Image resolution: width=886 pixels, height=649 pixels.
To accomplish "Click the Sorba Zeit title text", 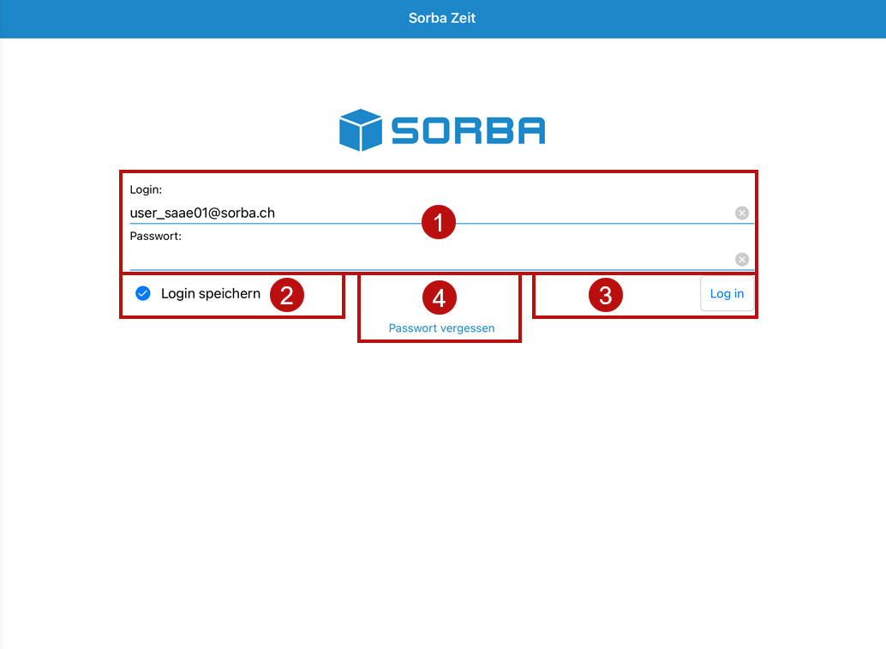I will pyautogui.click(x=442, y=18).
